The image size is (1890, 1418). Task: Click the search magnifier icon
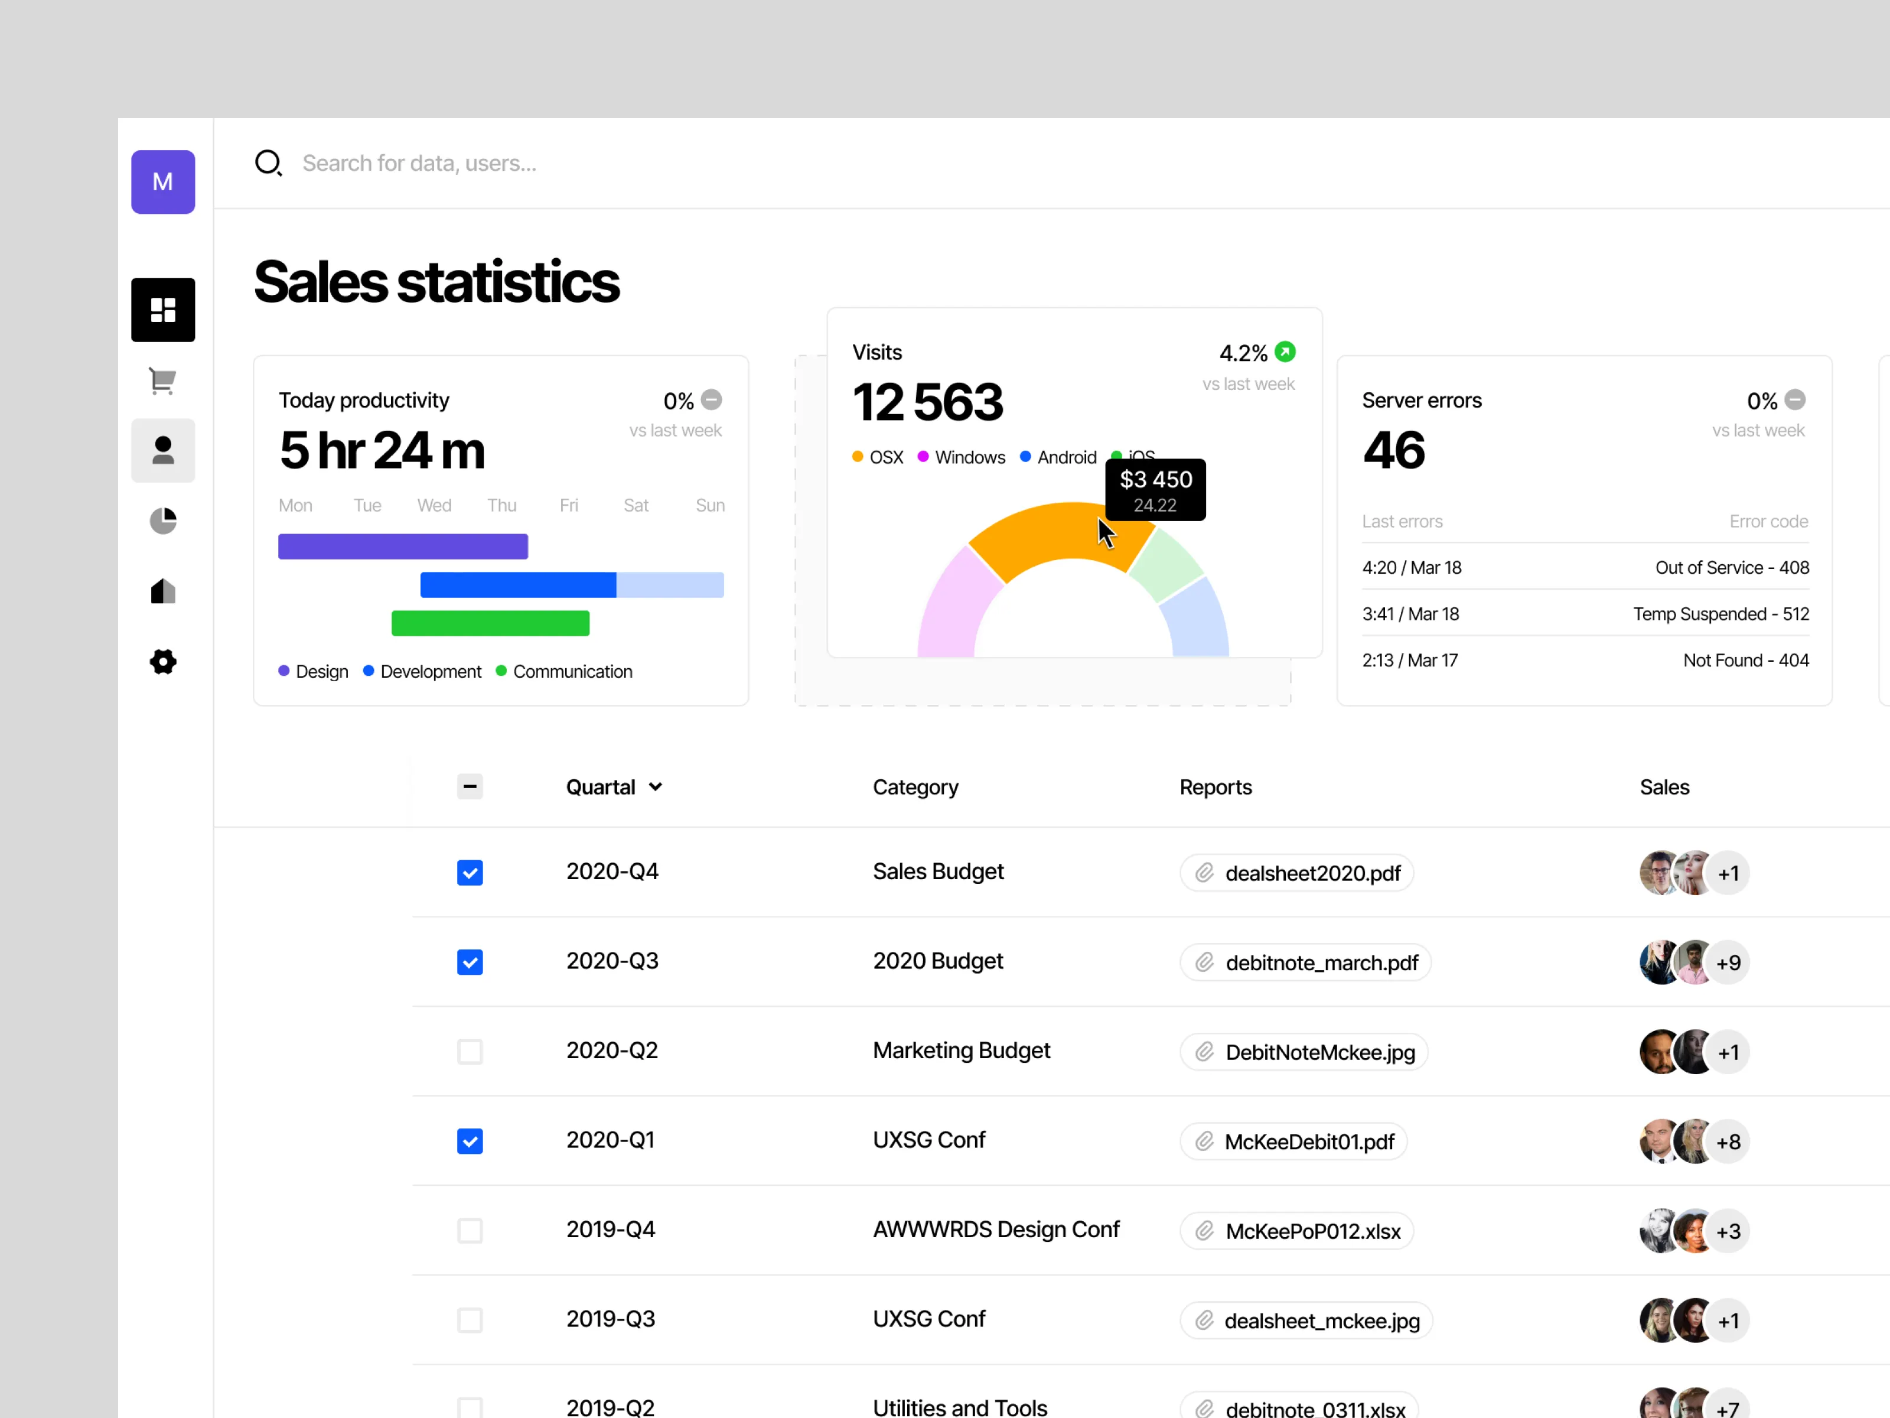coord(268,162)
